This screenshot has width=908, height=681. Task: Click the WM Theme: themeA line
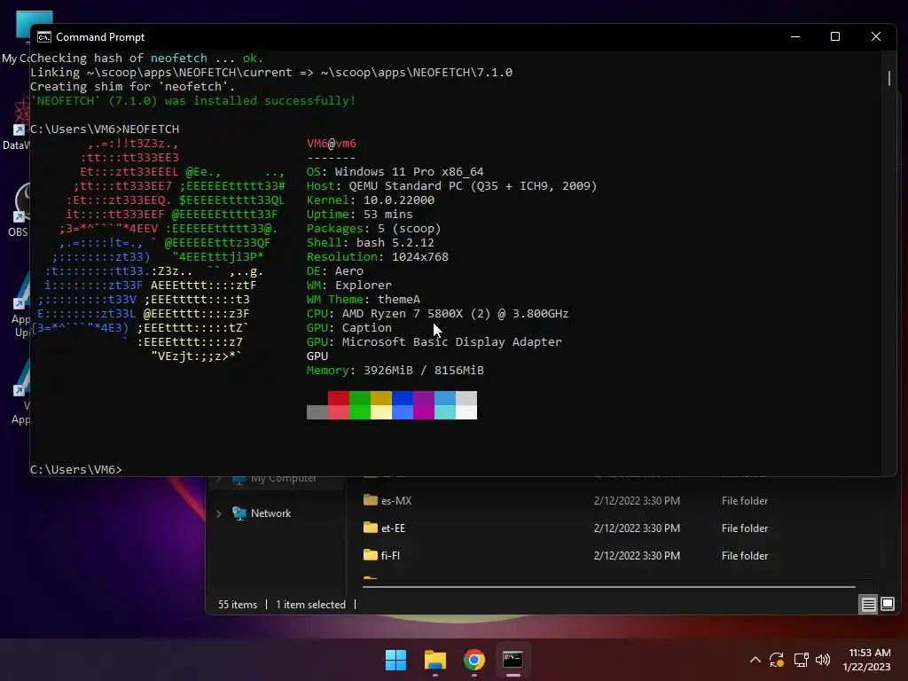pyautogui.click(x=363, y=300)
